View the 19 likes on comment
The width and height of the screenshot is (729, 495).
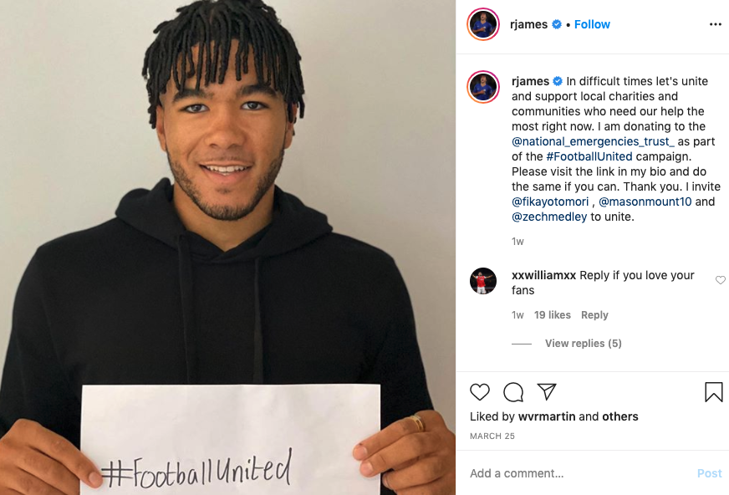pyautogui.click(x=553, y=315)
